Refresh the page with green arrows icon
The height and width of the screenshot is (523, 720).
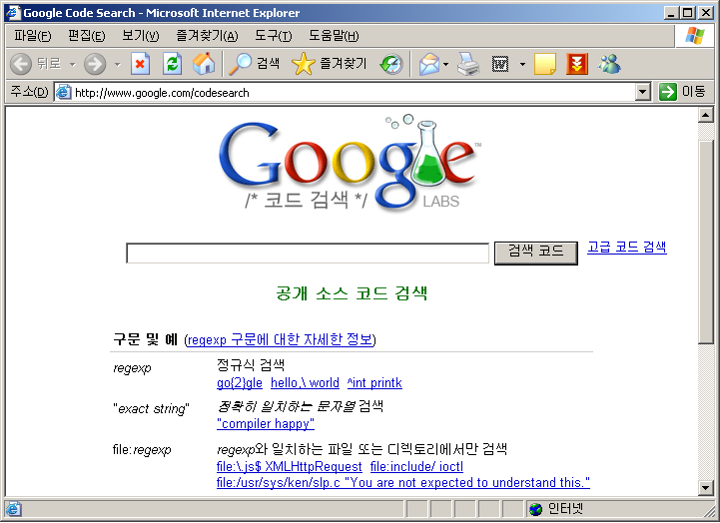tap(172, 64)
